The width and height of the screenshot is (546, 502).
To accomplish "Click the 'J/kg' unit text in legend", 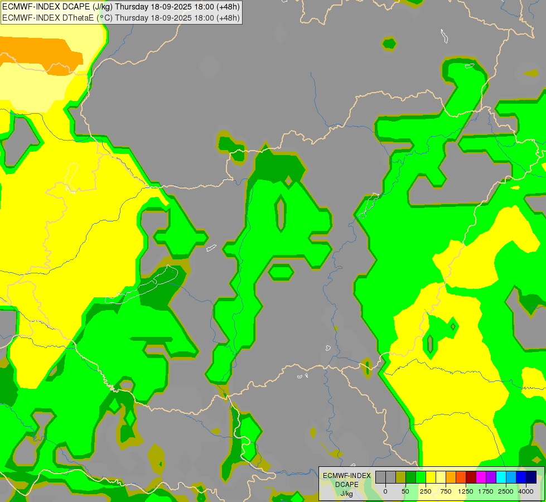I will pos(347,494).
